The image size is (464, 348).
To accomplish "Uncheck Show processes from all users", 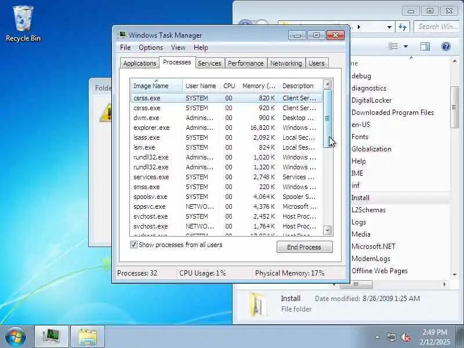I will click(x=133, y=245).
